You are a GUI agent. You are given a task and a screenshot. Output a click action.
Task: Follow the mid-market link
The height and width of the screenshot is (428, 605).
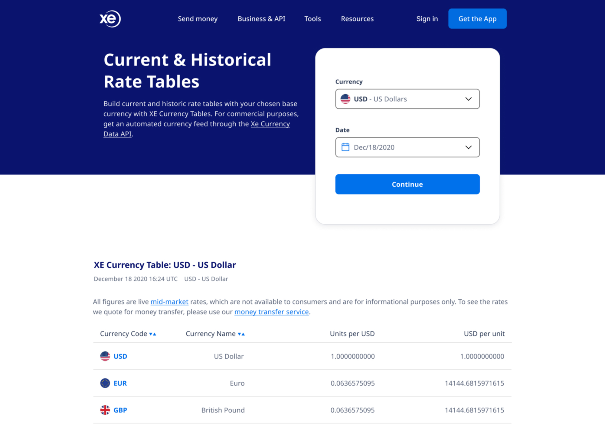tap(169, 302)
